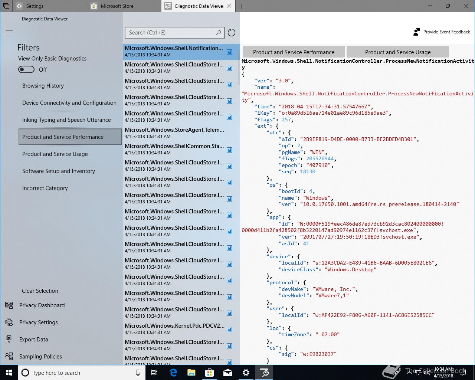This screenshot has width=475, height=380.
Task: Click the Provide Event Feedback icon
Action: (417, 32)
